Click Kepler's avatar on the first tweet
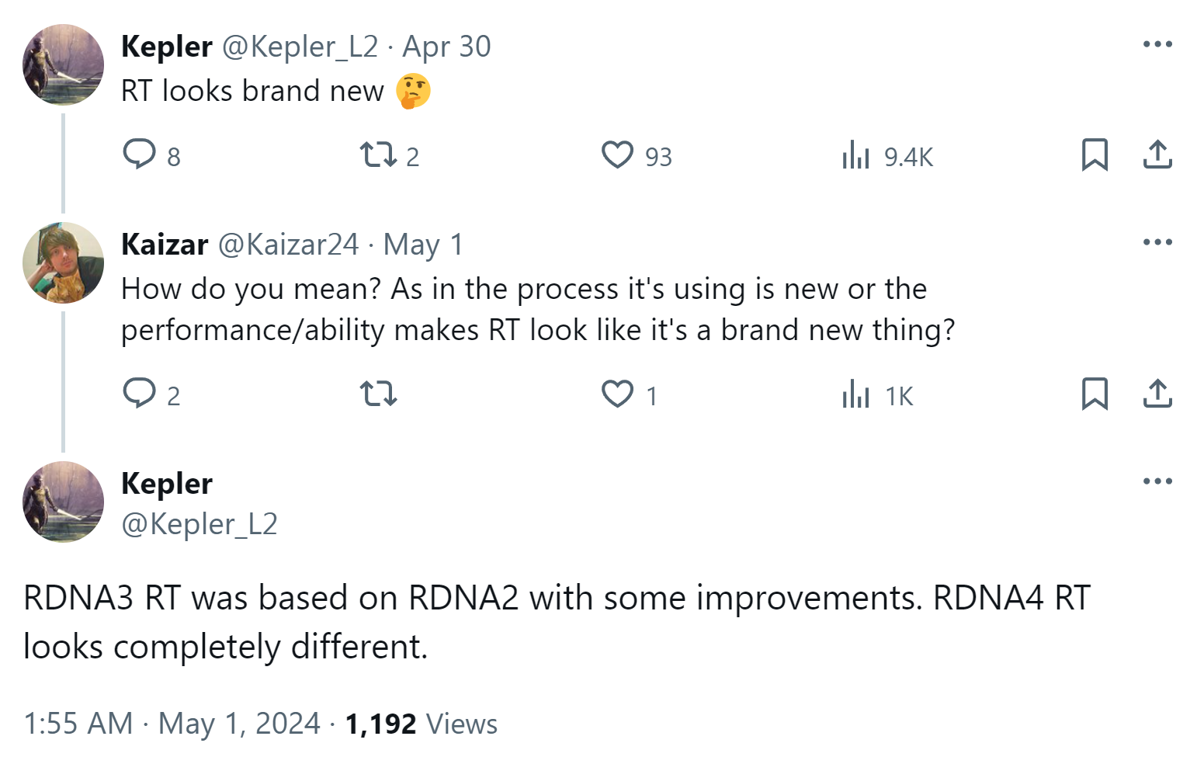 click(x=63, y=64)
